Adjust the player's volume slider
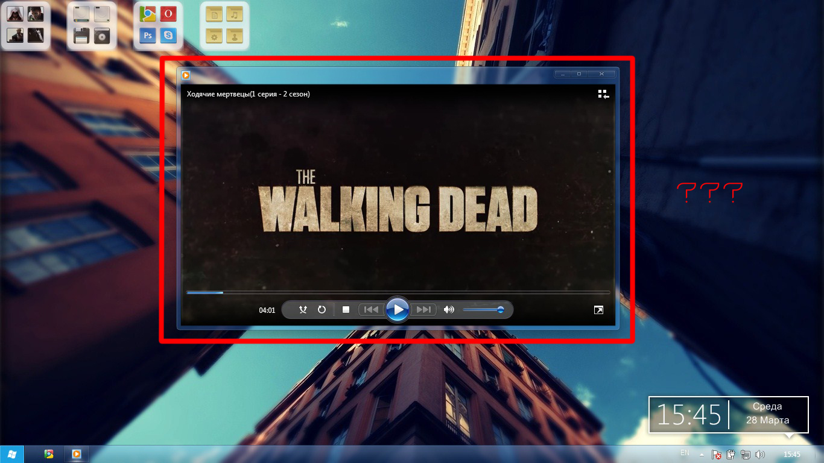 483,310
